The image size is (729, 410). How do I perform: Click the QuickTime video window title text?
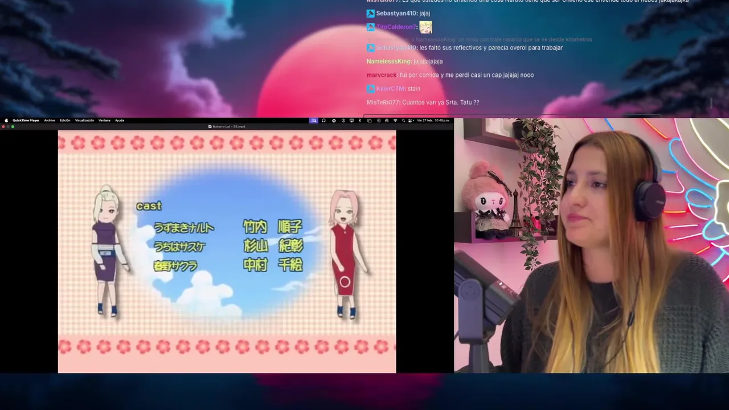[229, 126]
